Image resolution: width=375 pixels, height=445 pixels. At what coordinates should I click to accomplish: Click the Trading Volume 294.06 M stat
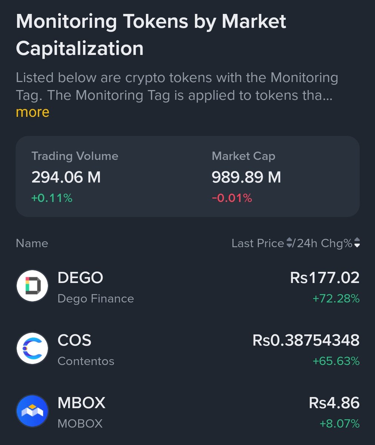66,177
